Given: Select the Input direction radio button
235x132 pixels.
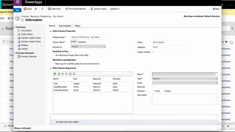Looking at the screenshot, I should coord(153,91).
